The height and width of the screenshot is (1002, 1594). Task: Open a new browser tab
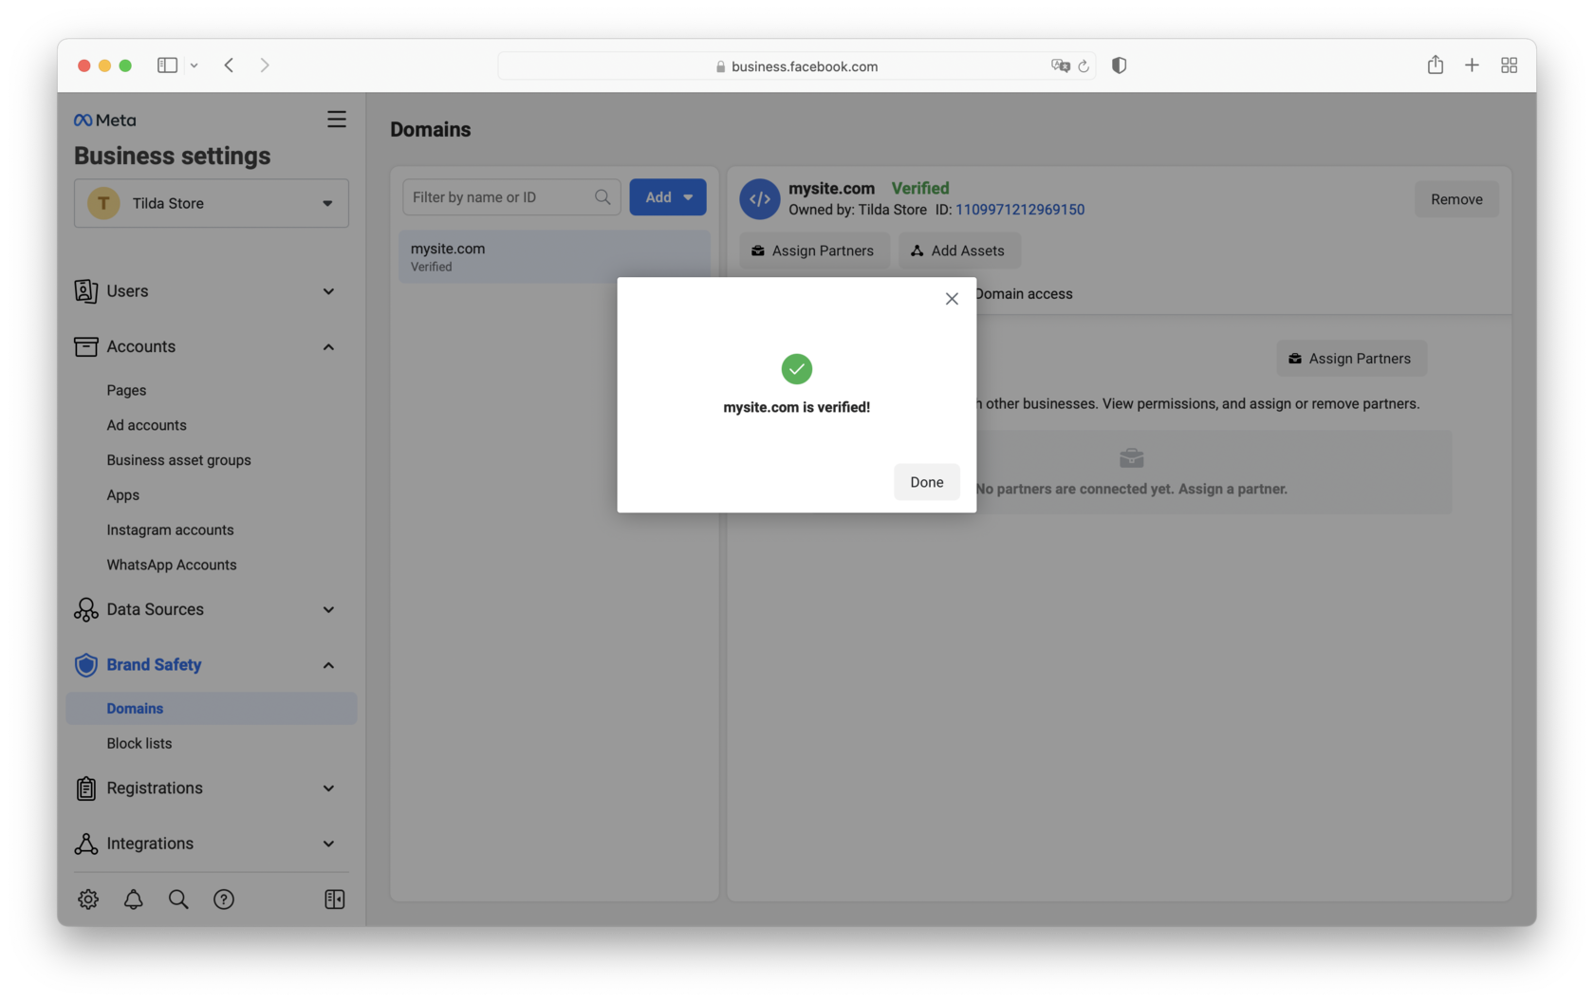1472,65
